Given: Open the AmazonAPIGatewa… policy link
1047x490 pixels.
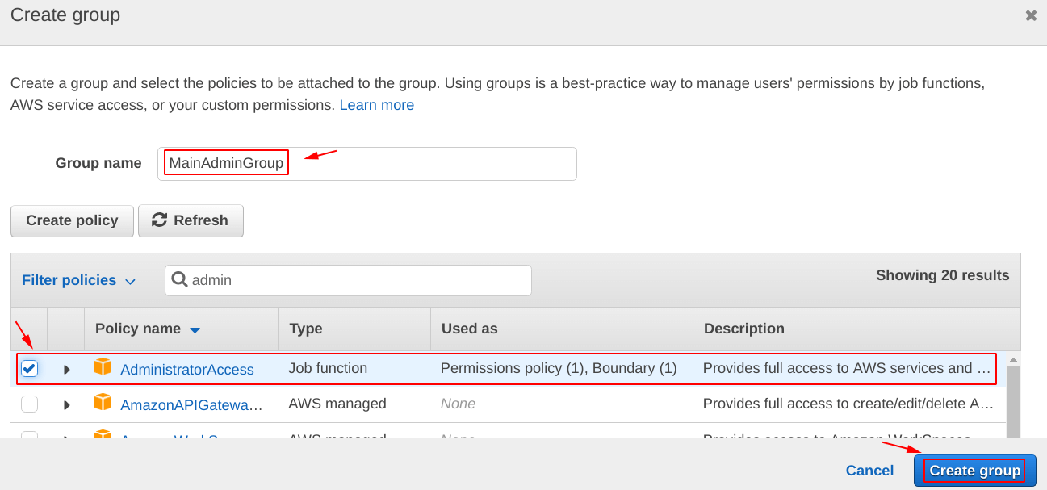Looking at the screenshot, I should pyautogui.click(x=191, y=405).
